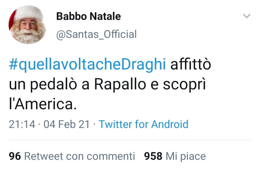The width and height of the screenshot is (259, 170).
Task: Click the 96 retweet count number
Action: (x=15, y=156)
